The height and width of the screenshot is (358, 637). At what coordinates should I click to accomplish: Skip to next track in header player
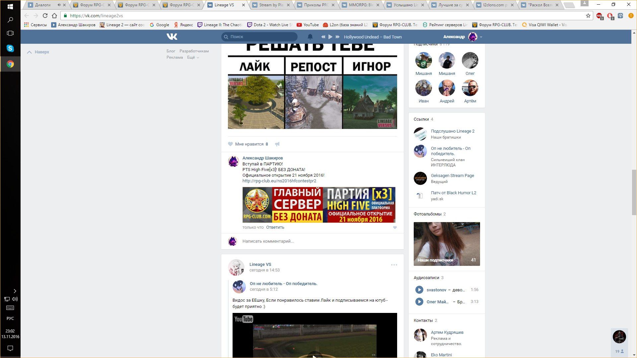click(338, 37)
